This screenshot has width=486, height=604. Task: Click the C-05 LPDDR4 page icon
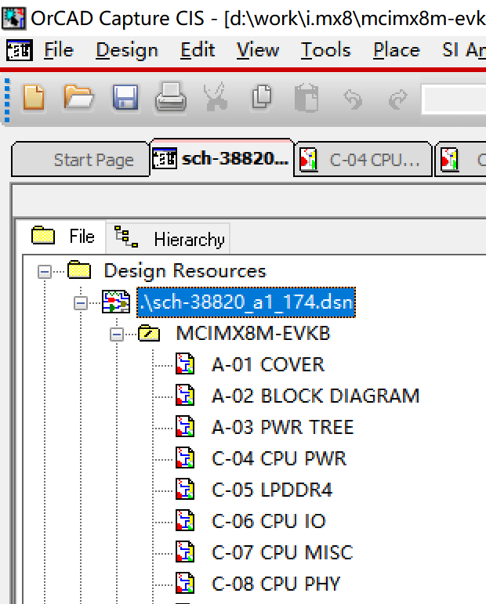pos(185,489)
